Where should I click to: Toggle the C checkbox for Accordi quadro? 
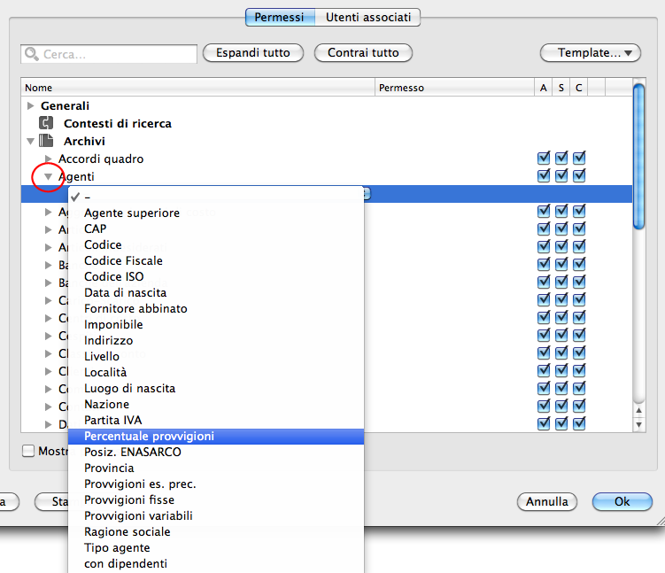(x=579, y=159)
